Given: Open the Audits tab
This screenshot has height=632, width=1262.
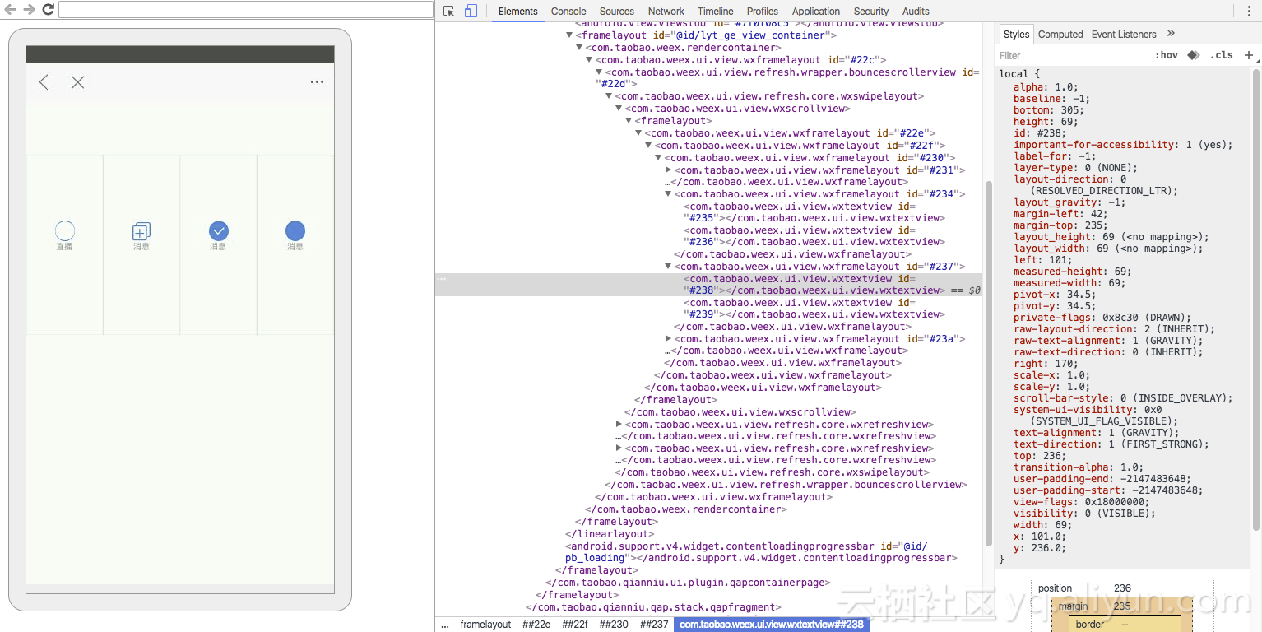Looking at the screenshot, I should click(x=916, y=12).
